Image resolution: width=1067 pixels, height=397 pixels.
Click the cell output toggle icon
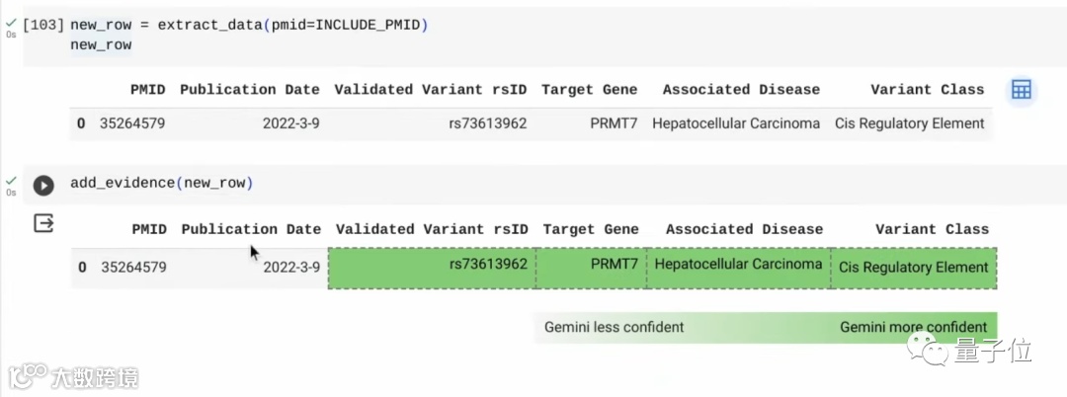43,223
